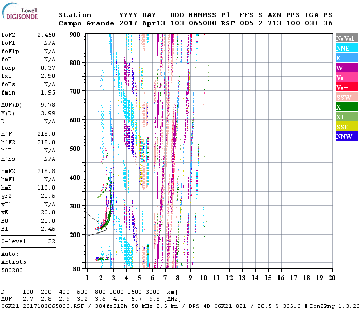This screenshot has height=310, width=361.
Task: Click the 10 MHz frequency axis tick
Action: 204,278
